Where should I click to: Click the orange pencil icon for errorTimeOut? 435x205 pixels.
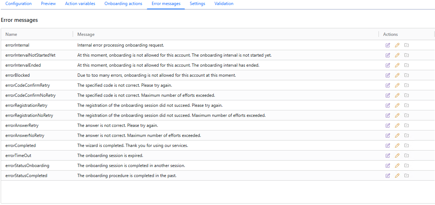(x=397, y=156)
